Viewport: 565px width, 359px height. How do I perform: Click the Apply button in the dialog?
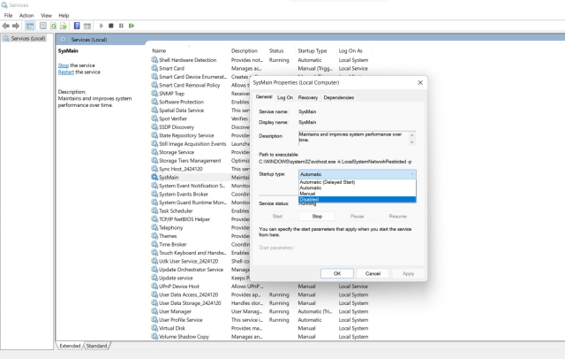[408, 274]
